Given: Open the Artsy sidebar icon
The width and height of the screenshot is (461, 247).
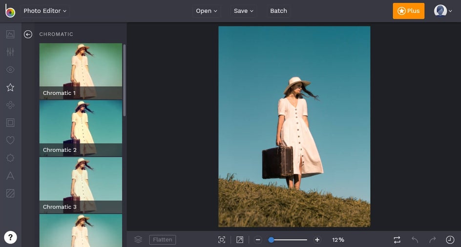Looking at the screenshot, I should pos(10,105).
